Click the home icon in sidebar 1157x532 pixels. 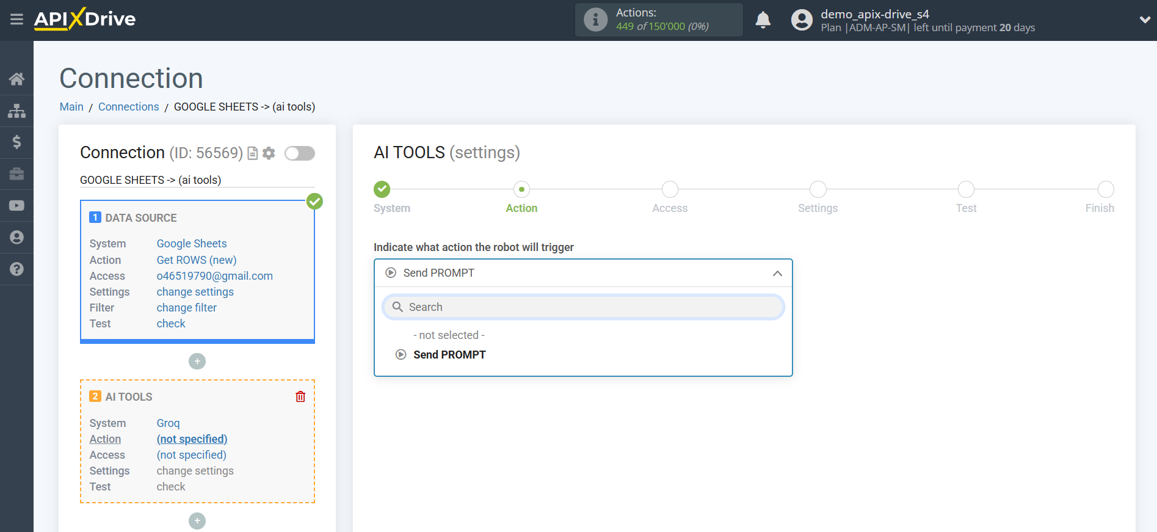(16, 79)
